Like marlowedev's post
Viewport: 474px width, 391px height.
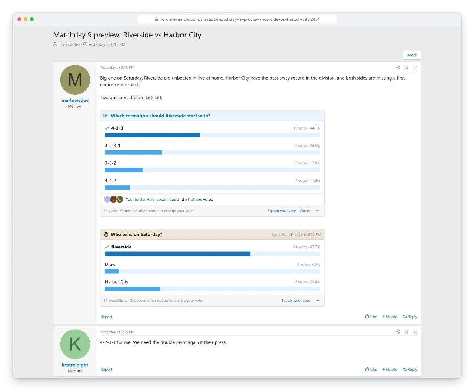pyautogui.click(x=371, y=317)
